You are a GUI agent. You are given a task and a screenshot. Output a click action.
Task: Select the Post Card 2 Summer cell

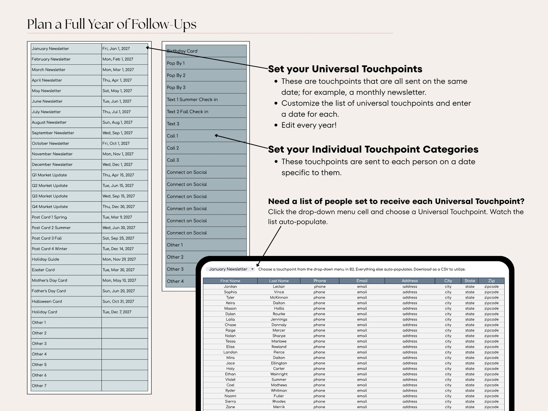66,228
